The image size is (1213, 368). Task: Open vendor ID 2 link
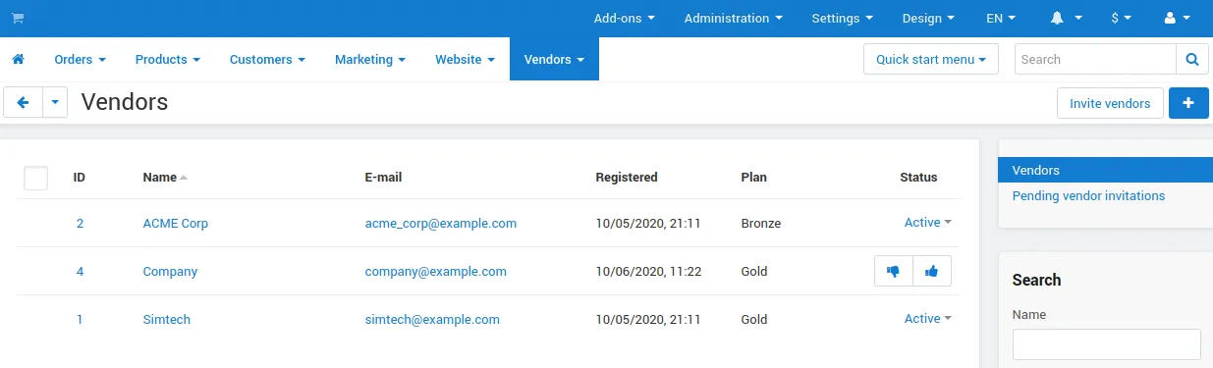(x=80, y=224)
